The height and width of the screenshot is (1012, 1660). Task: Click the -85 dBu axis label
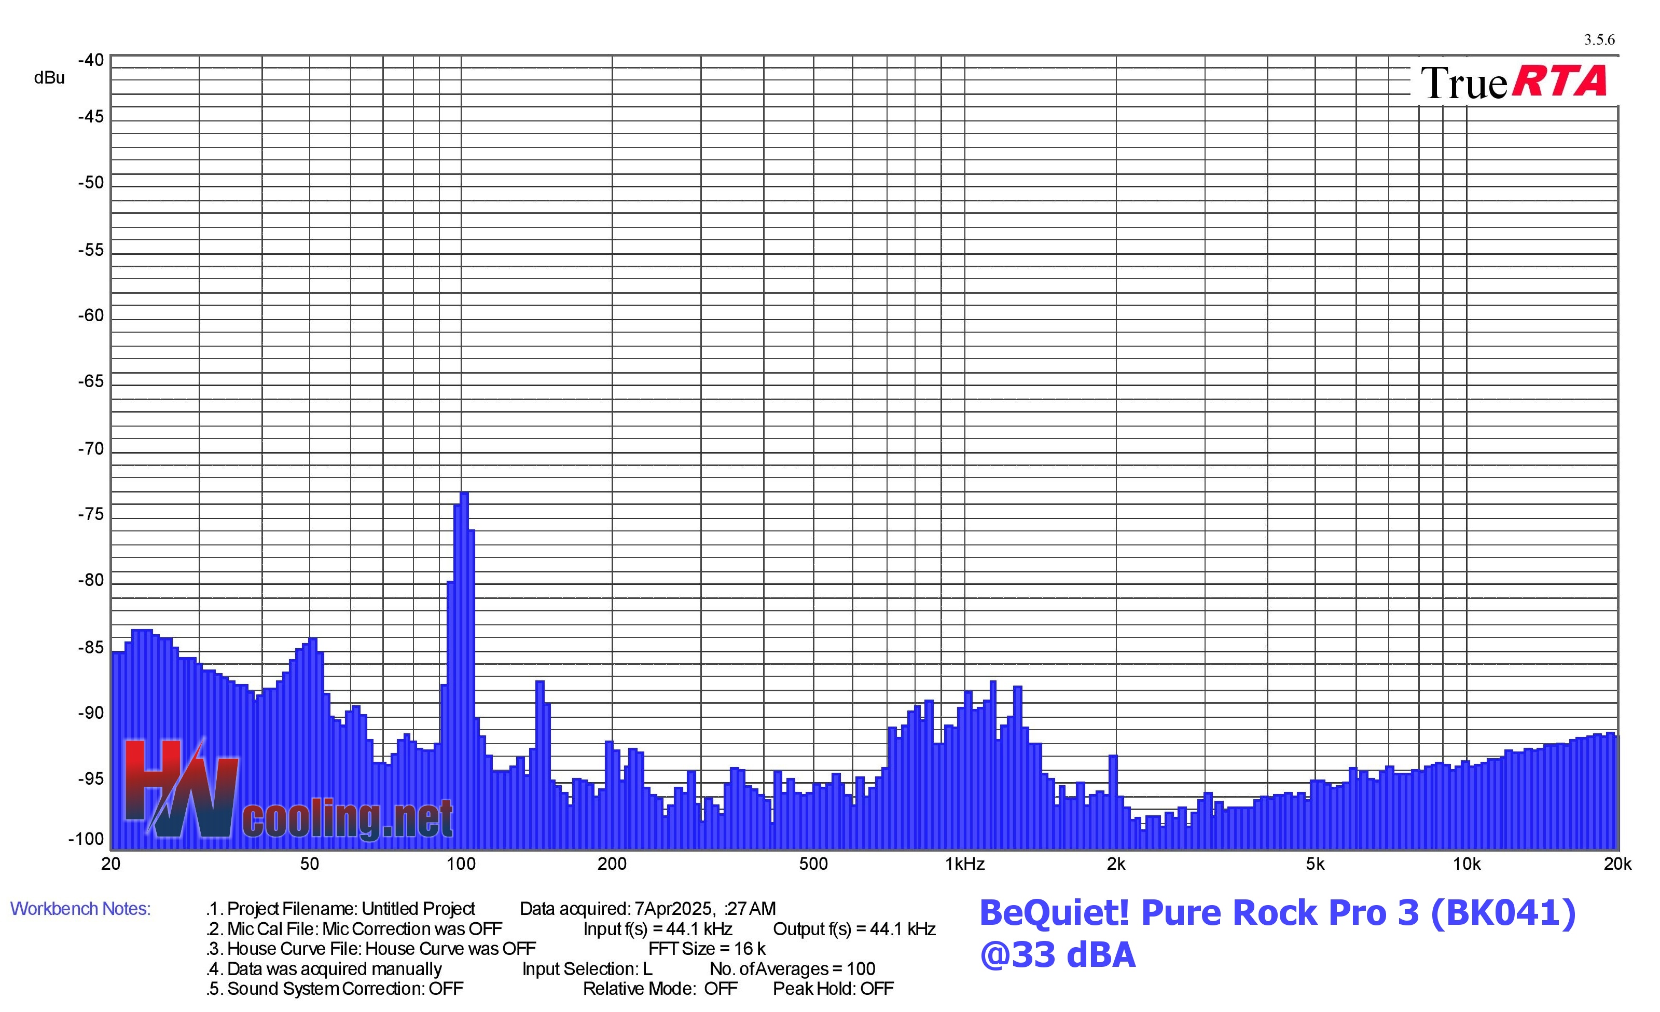91,648
